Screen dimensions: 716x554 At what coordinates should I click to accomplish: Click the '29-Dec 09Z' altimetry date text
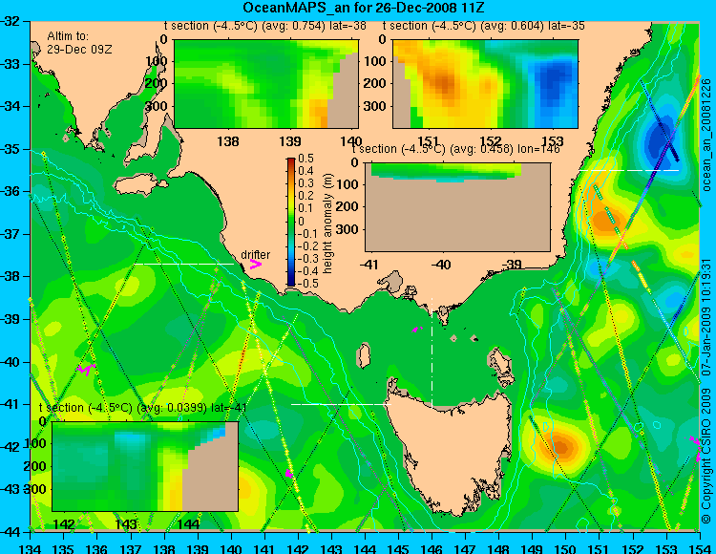pyautogui.click(x=79, y=50)
